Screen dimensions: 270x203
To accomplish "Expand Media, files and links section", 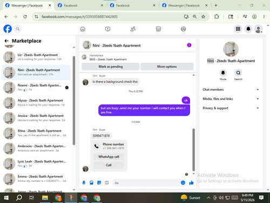I will point(231,99).
